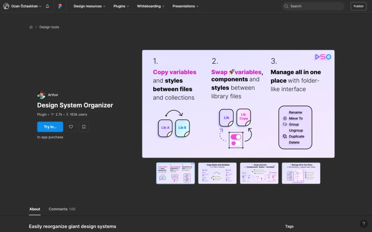Like the plugin with heart button
This screenshot has width=372, height=232.
coord(71,127)
